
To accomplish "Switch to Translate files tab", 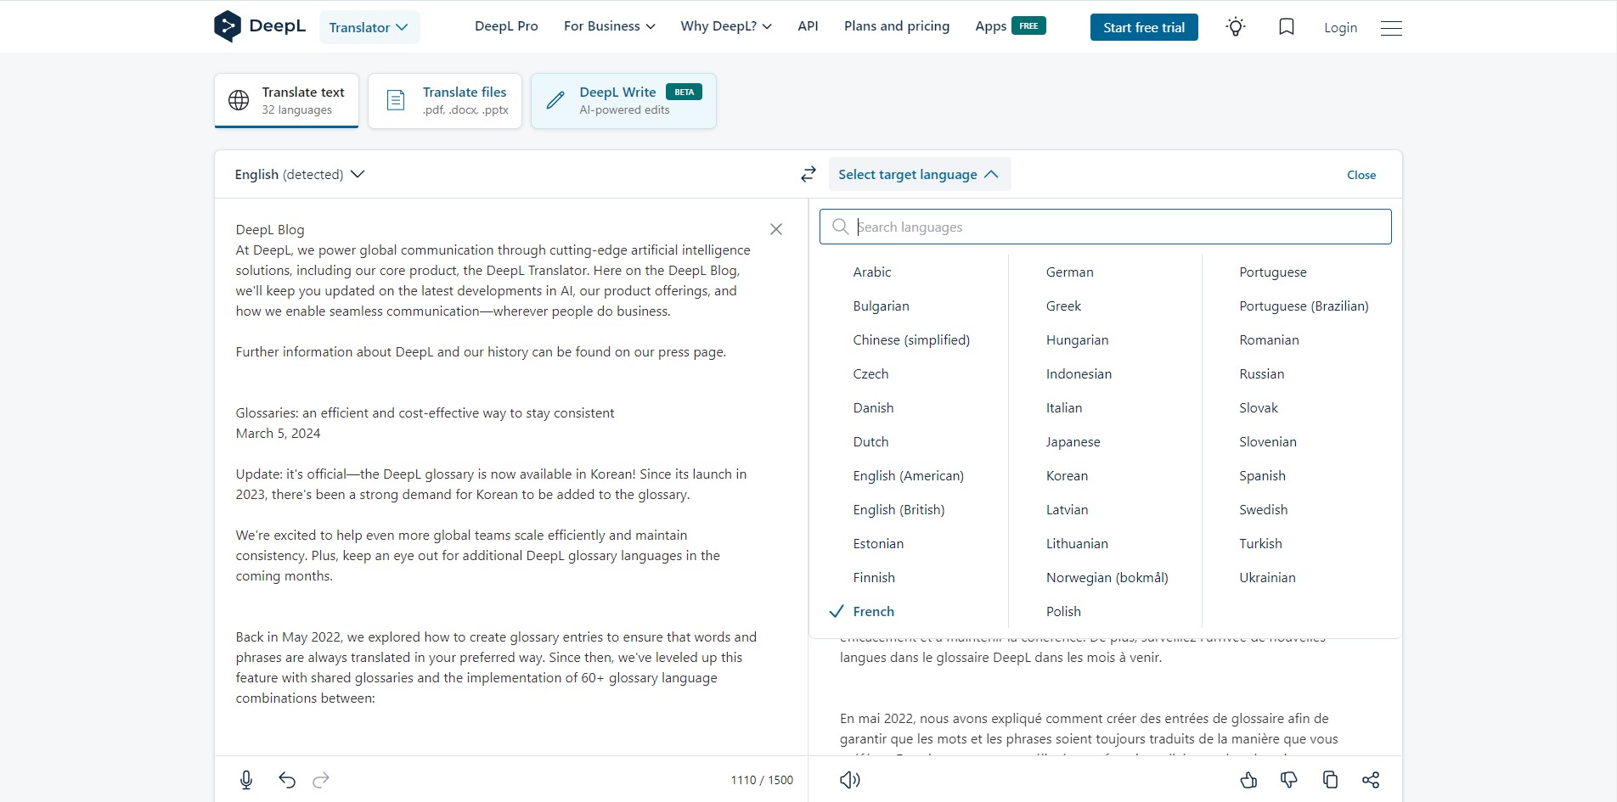I will 445,100.
